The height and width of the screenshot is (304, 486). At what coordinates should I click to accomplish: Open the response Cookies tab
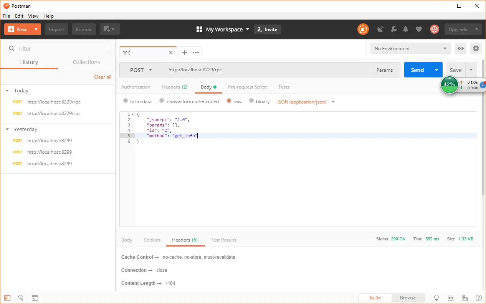click(x=152, y=240)
